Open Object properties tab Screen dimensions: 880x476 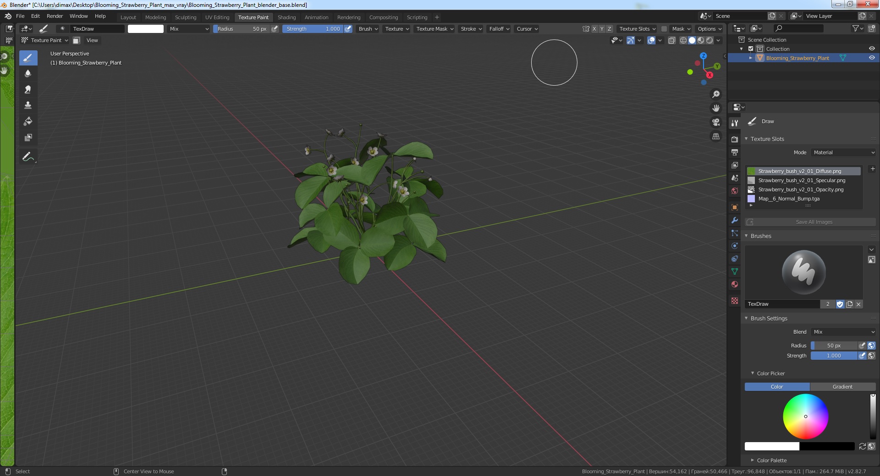tap(735, 207)
